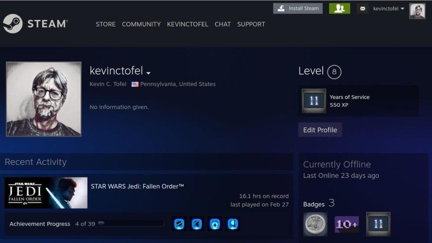The height and width of the screenshot is (243, 432).
Task: Click the Edit Profile button
Action: [x=320, y=130]
